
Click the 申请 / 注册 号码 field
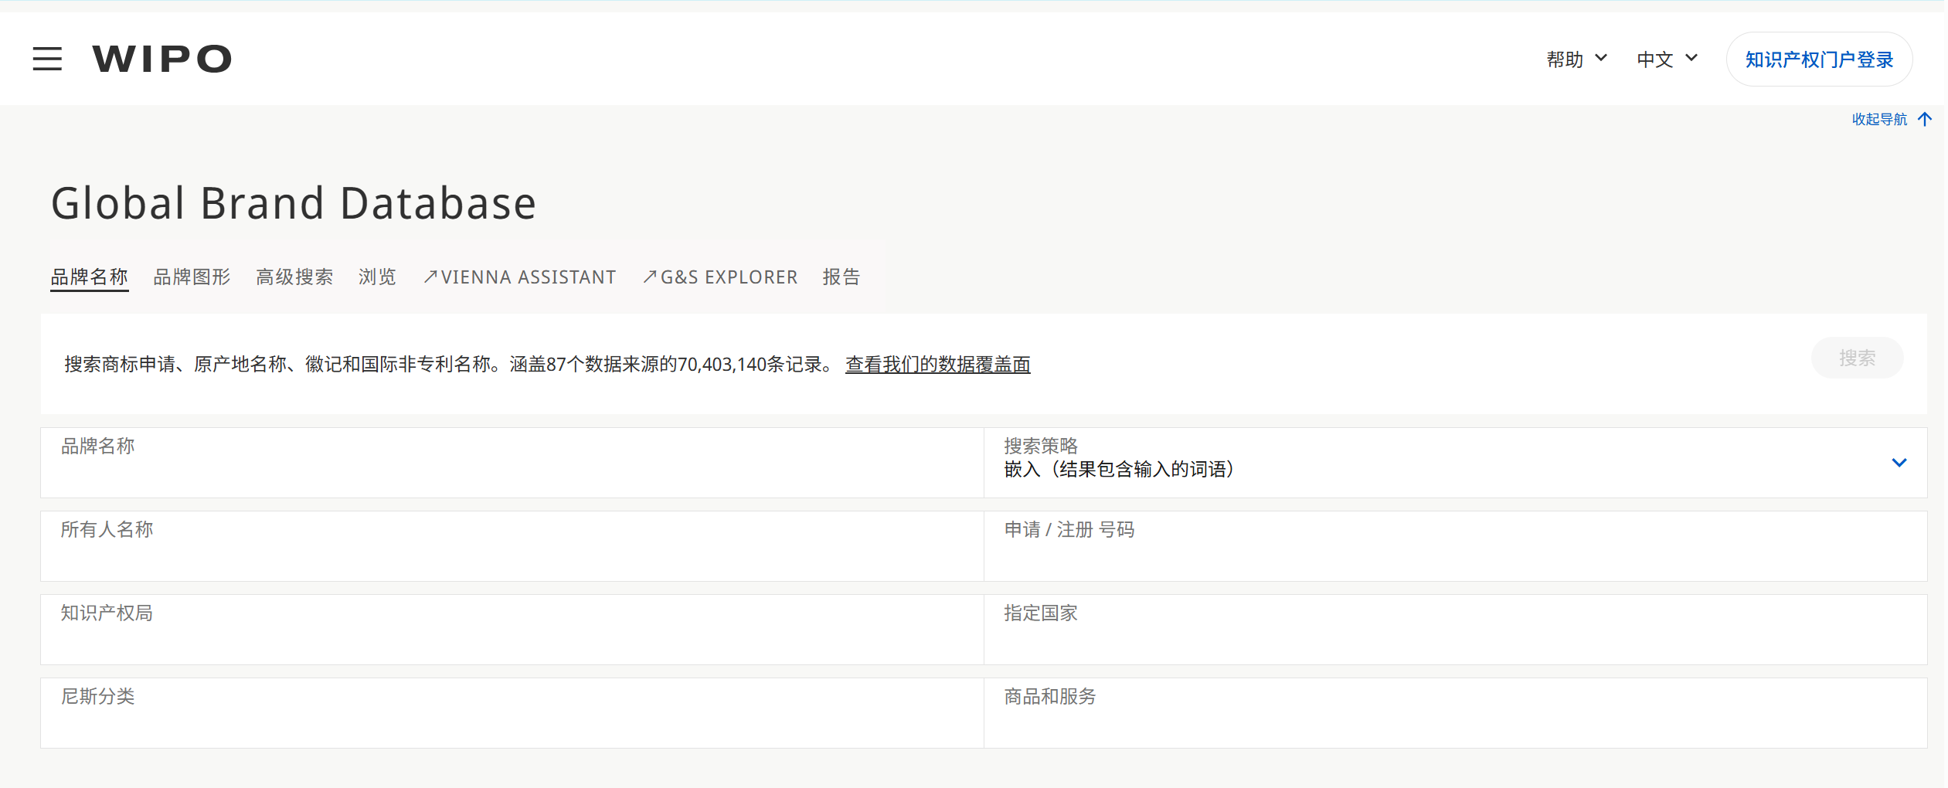(x=1456, y=546)
